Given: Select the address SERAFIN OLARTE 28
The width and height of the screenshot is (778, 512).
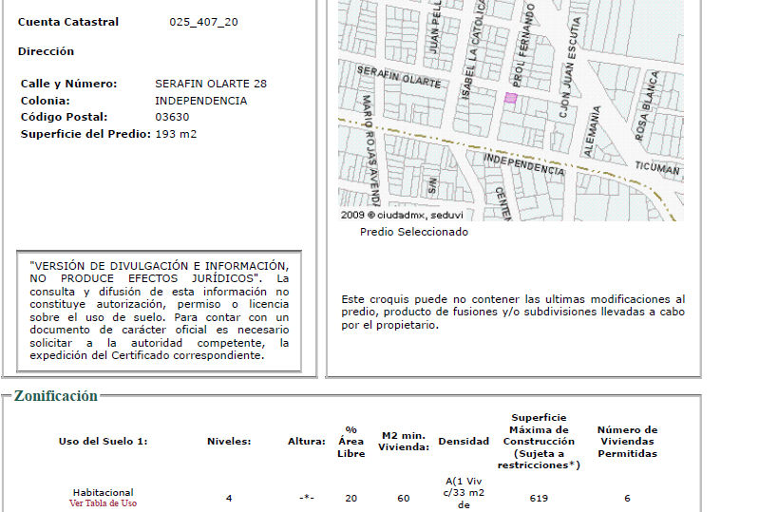Looking at the screenshot, I should [211, 84].
